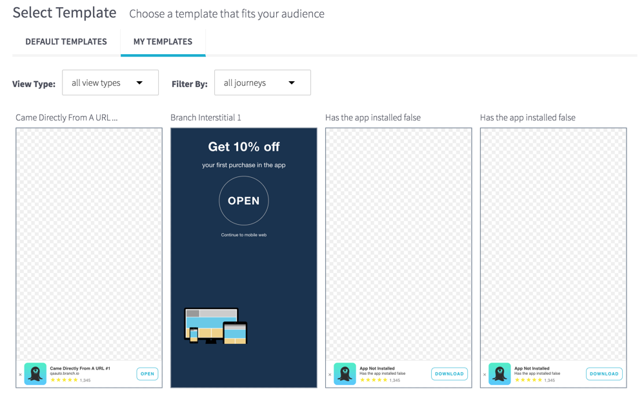The width and height of the screenshot is (644, 398).
Task: Dismiss the Came Directly From A URL banner
Action: pyautogui.click(x=20, y=374)
